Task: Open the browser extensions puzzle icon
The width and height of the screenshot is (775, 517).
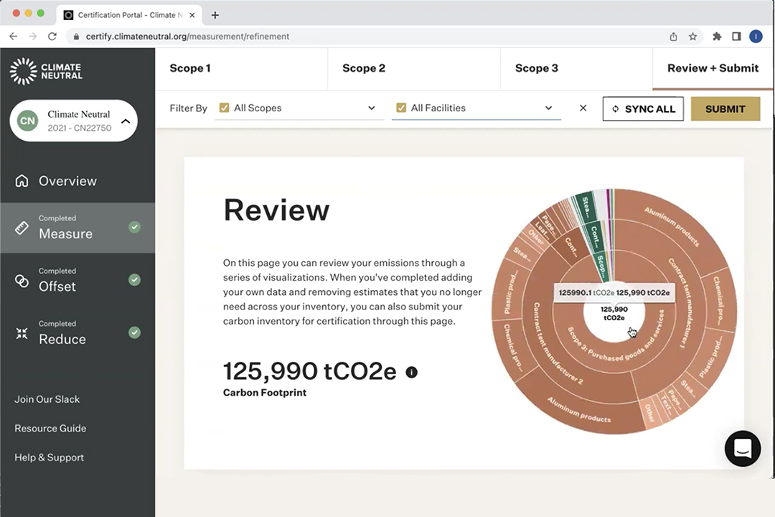Action: [716, 36]
